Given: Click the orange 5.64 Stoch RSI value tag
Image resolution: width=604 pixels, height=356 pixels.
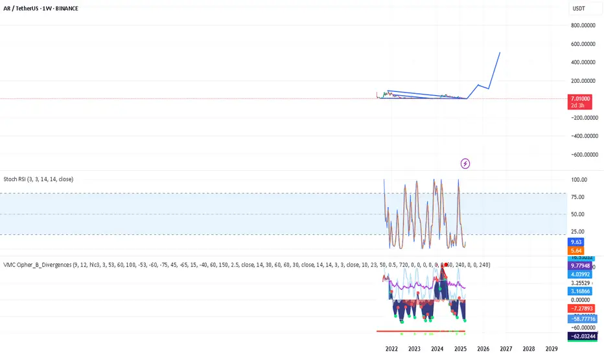Looking at the screenshot, I should coord(576,250).
